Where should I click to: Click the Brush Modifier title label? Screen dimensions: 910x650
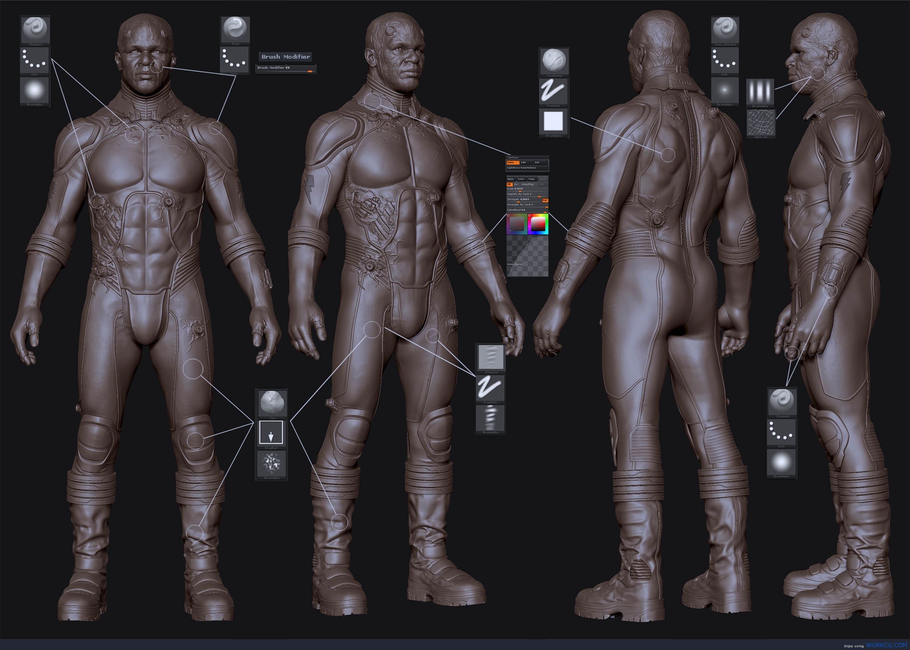click(x=286, y=57)
